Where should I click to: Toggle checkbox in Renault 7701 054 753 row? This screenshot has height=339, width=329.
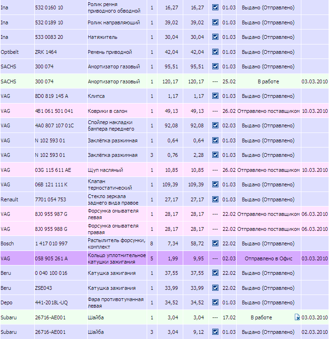(215, 199)
